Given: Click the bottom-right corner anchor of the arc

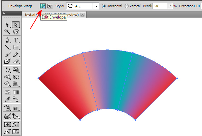Looking at the screenshot, I should click(x=135, y=120).
